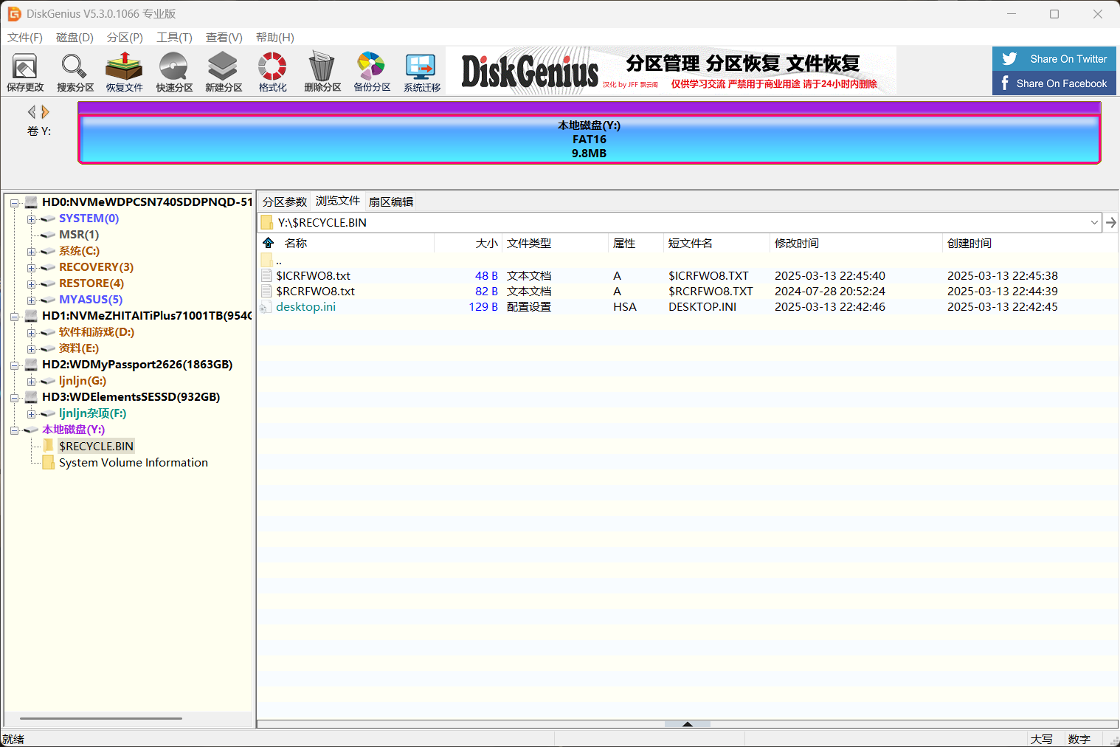Select the 资料(E:) partition in tree
1120x747 pixels.
[79, 348]
